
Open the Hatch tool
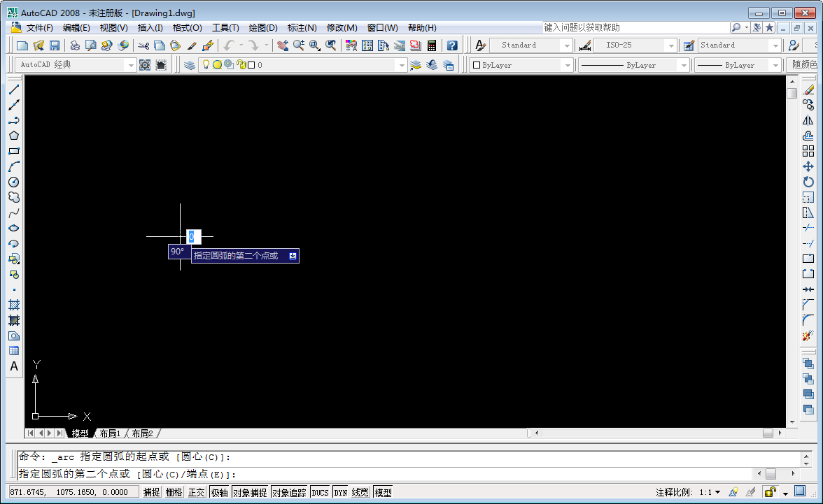(14, 305)
